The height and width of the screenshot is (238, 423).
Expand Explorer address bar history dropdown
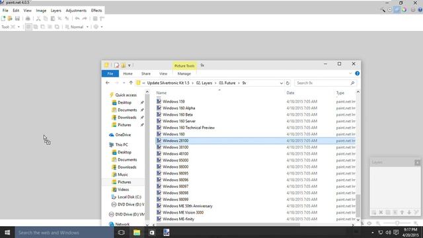281,83
